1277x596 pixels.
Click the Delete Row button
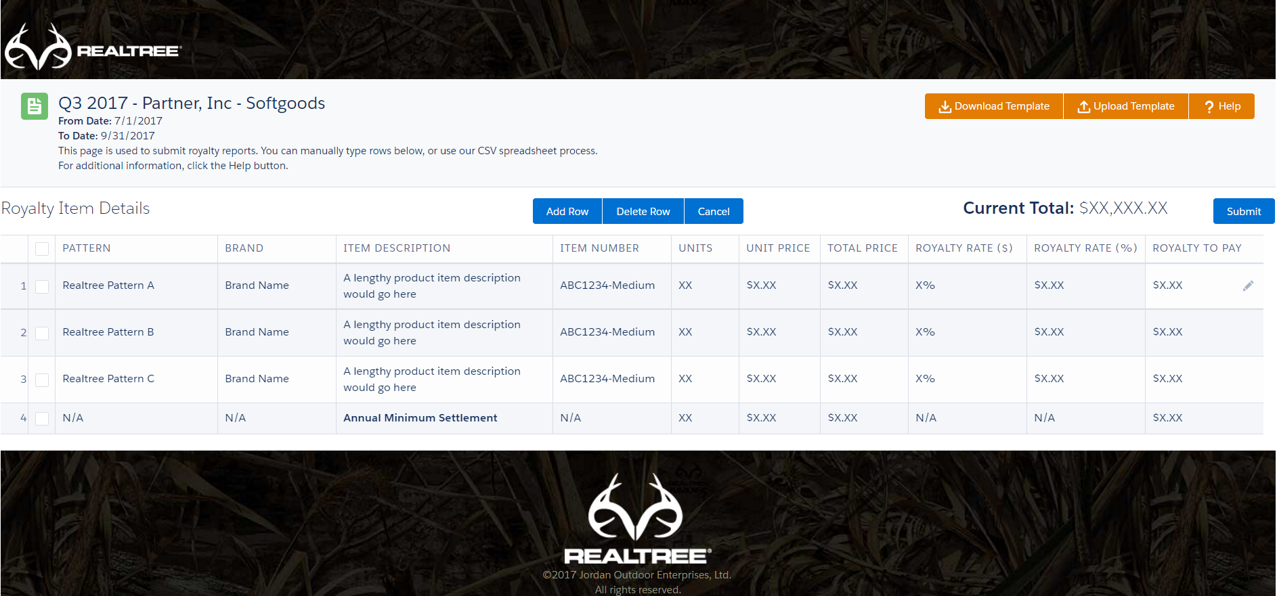(643, 211)
